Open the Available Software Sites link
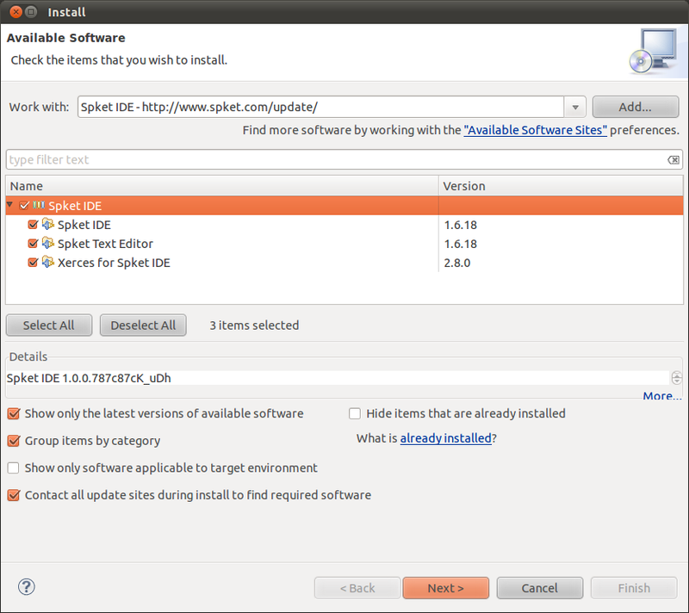The height and width of the screenshot is (613, 689). pyautogui.click(x=535, y=130)
